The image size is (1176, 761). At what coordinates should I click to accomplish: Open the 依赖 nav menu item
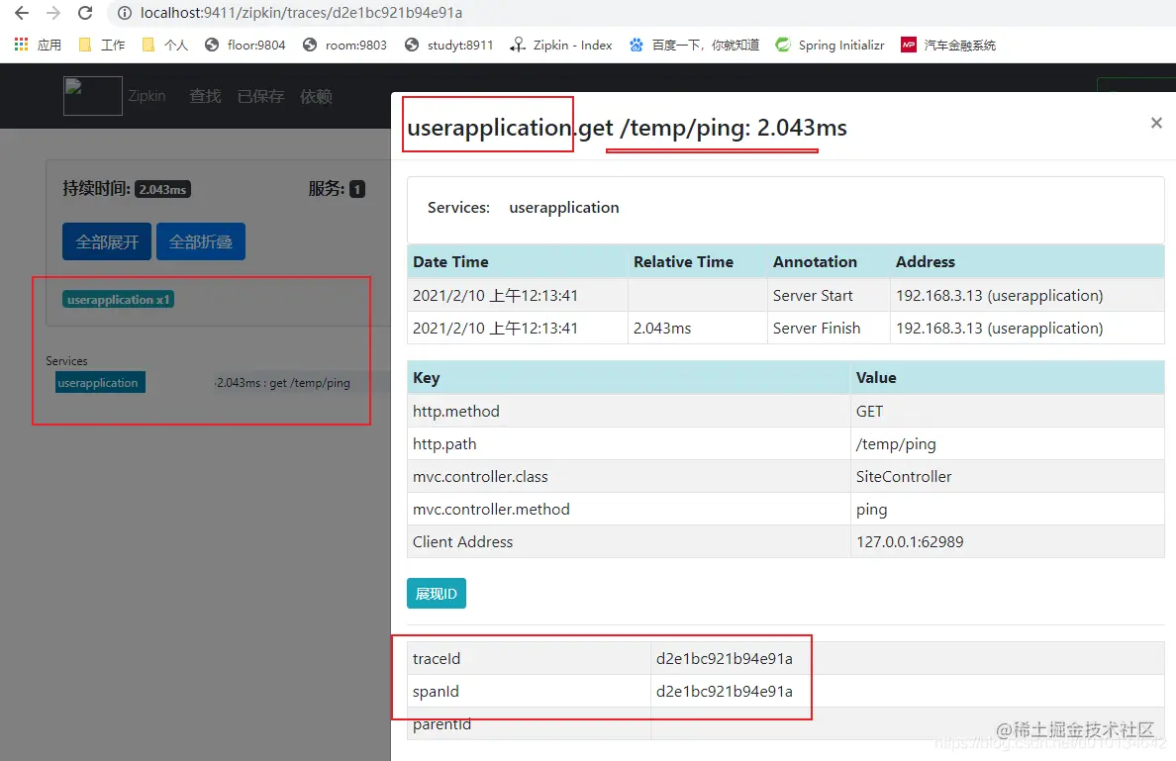[x=316, y=96]
